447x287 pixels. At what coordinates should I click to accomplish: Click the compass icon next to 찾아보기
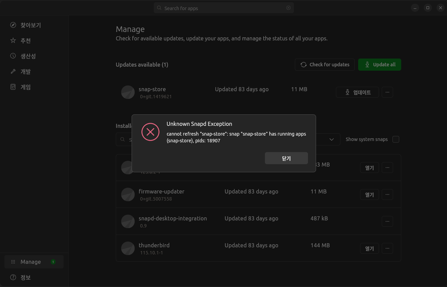coord(13,25)
